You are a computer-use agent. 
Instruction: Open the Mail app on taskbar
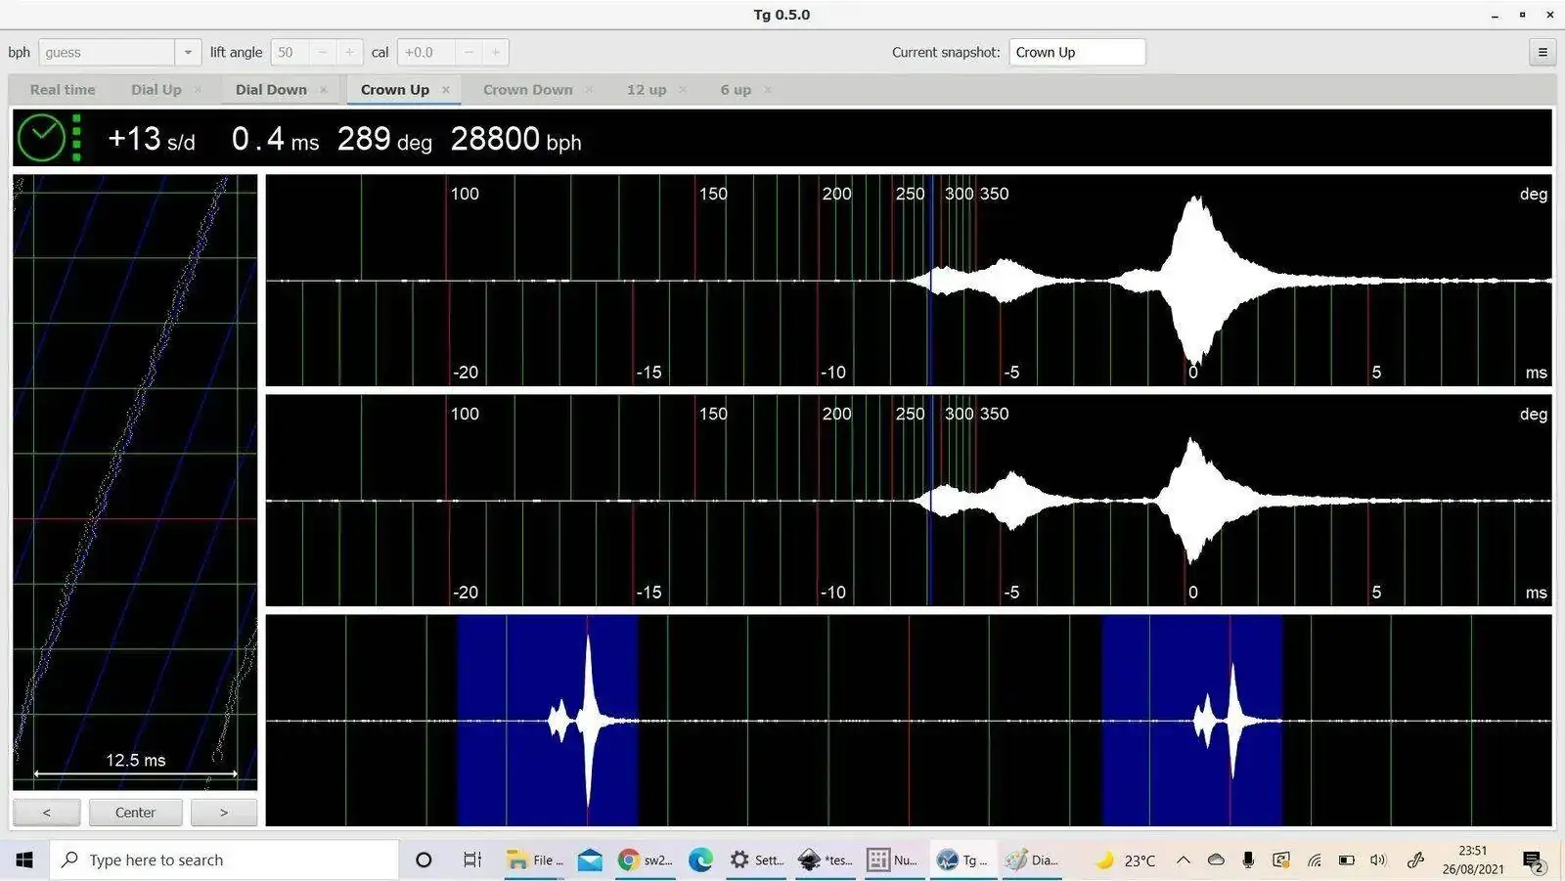[590, 859]
